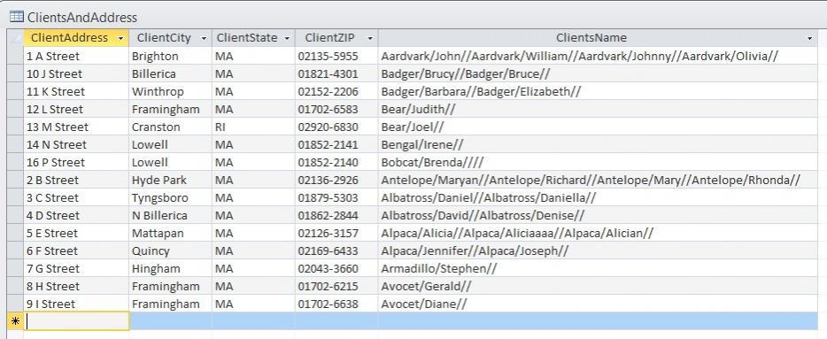The image size is (827, 339).
Task: Click the select-all corner box
Action: point(15,38)
